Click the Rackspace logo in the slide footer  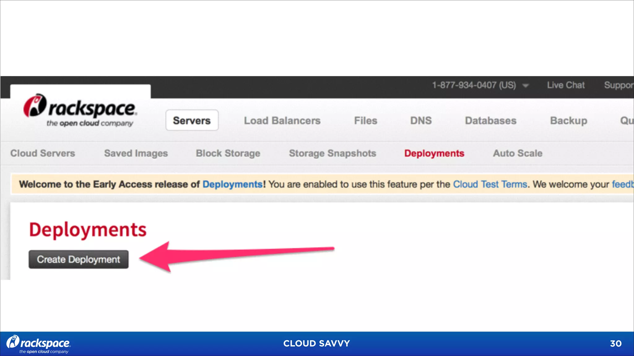click(38, 344)
